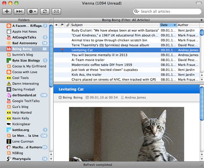This screenshot has height=168, width=204.
Task: Open Damn Interesting warning icon feed
Action: 9,84
